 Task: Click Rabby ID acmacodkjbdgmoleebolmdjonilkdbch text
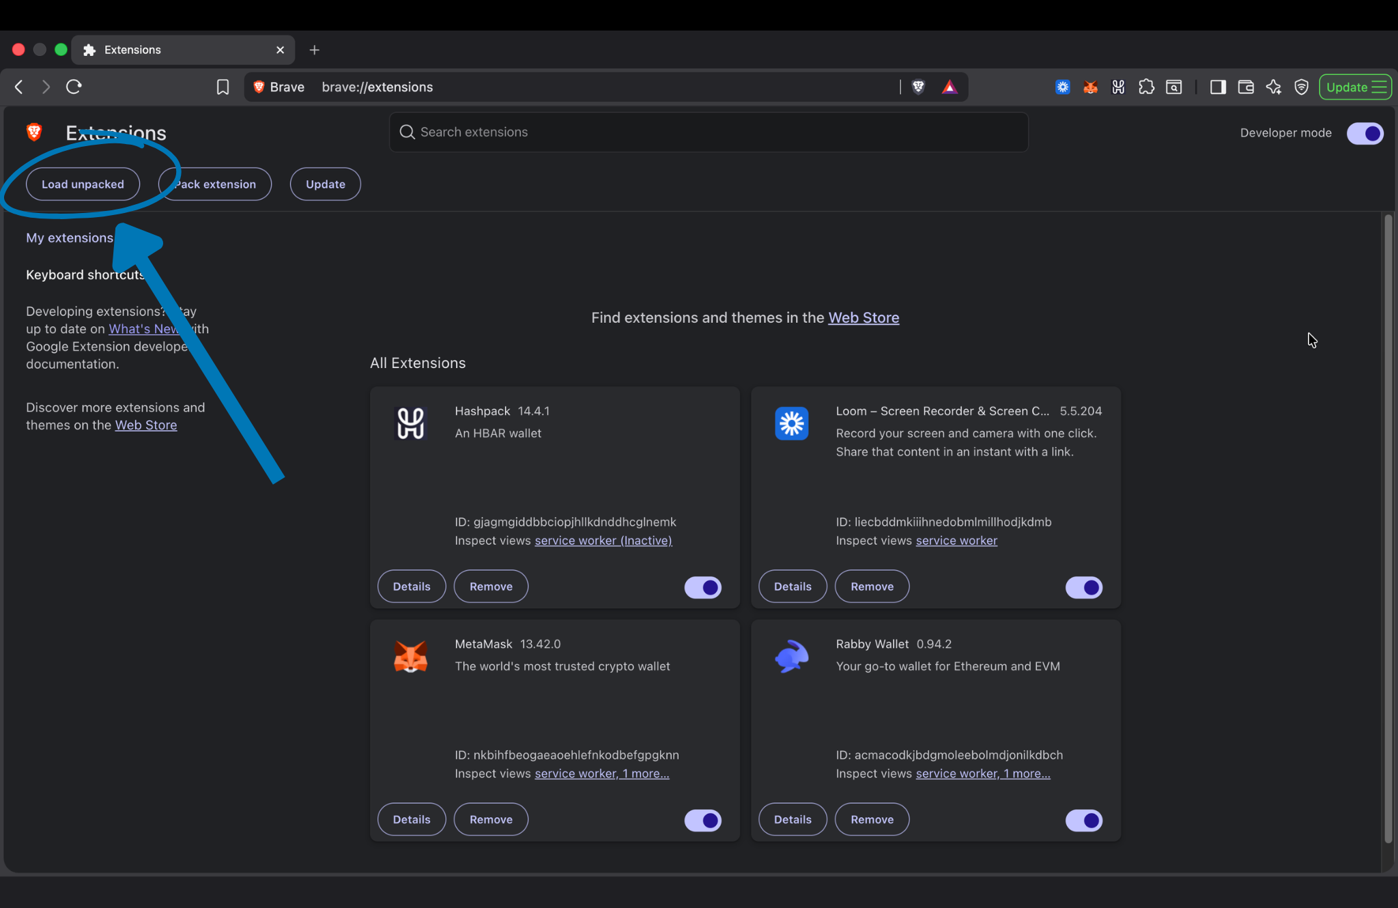tap(950, 754)
